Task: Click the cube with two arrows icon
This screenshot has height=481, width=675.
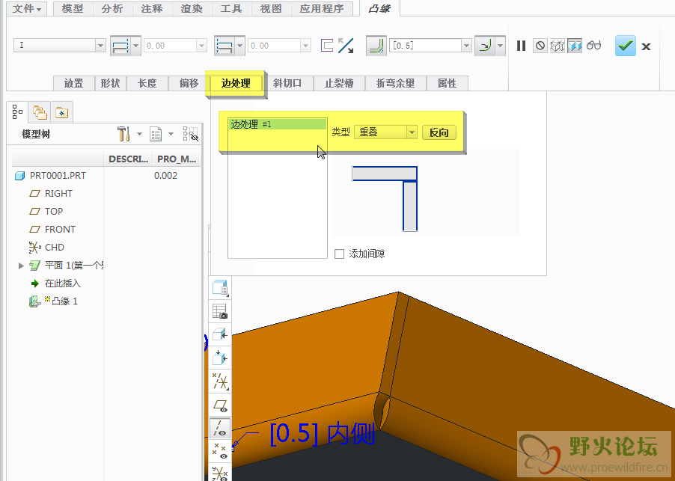Action: point(220,358)
